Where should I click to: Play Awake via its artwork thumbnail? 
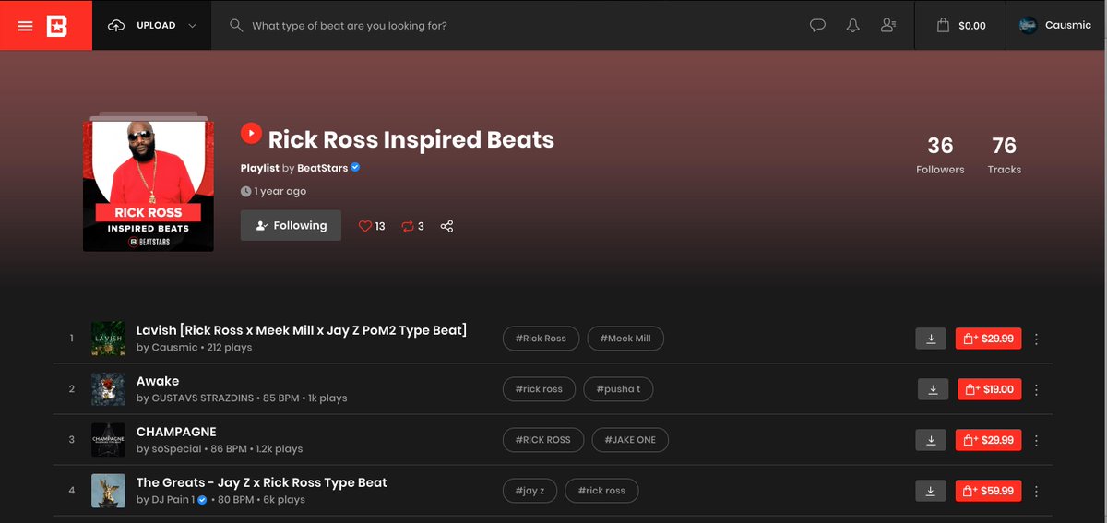click(x=108, y=389)
